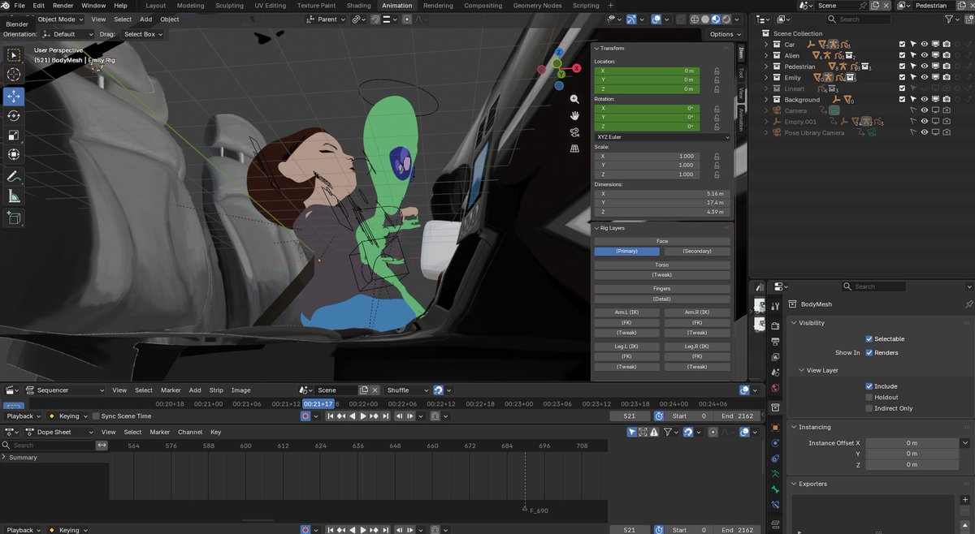
Task: Choose the Measure tool
Action: point(14,196)
